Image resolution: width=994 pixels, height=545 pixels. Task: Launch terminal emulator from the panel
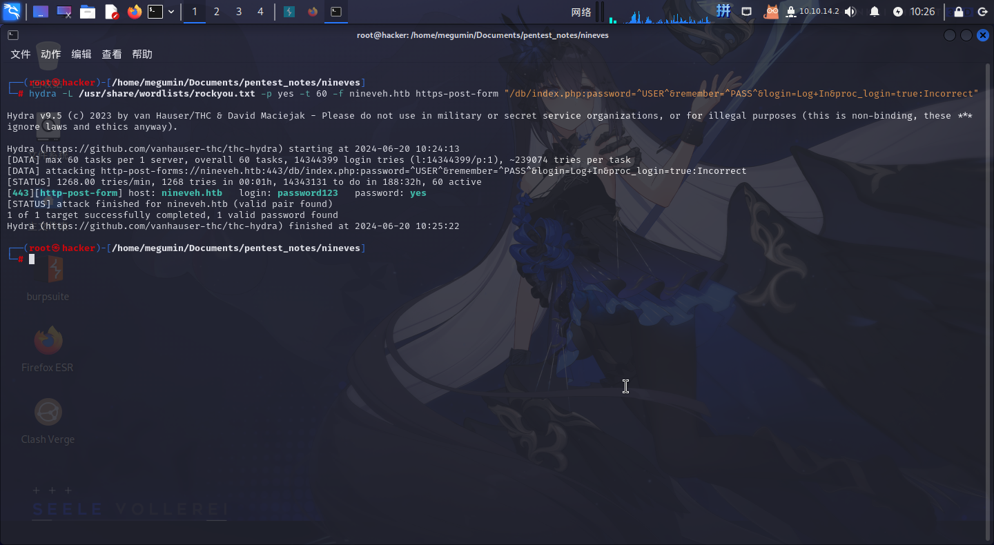[155, 12]
